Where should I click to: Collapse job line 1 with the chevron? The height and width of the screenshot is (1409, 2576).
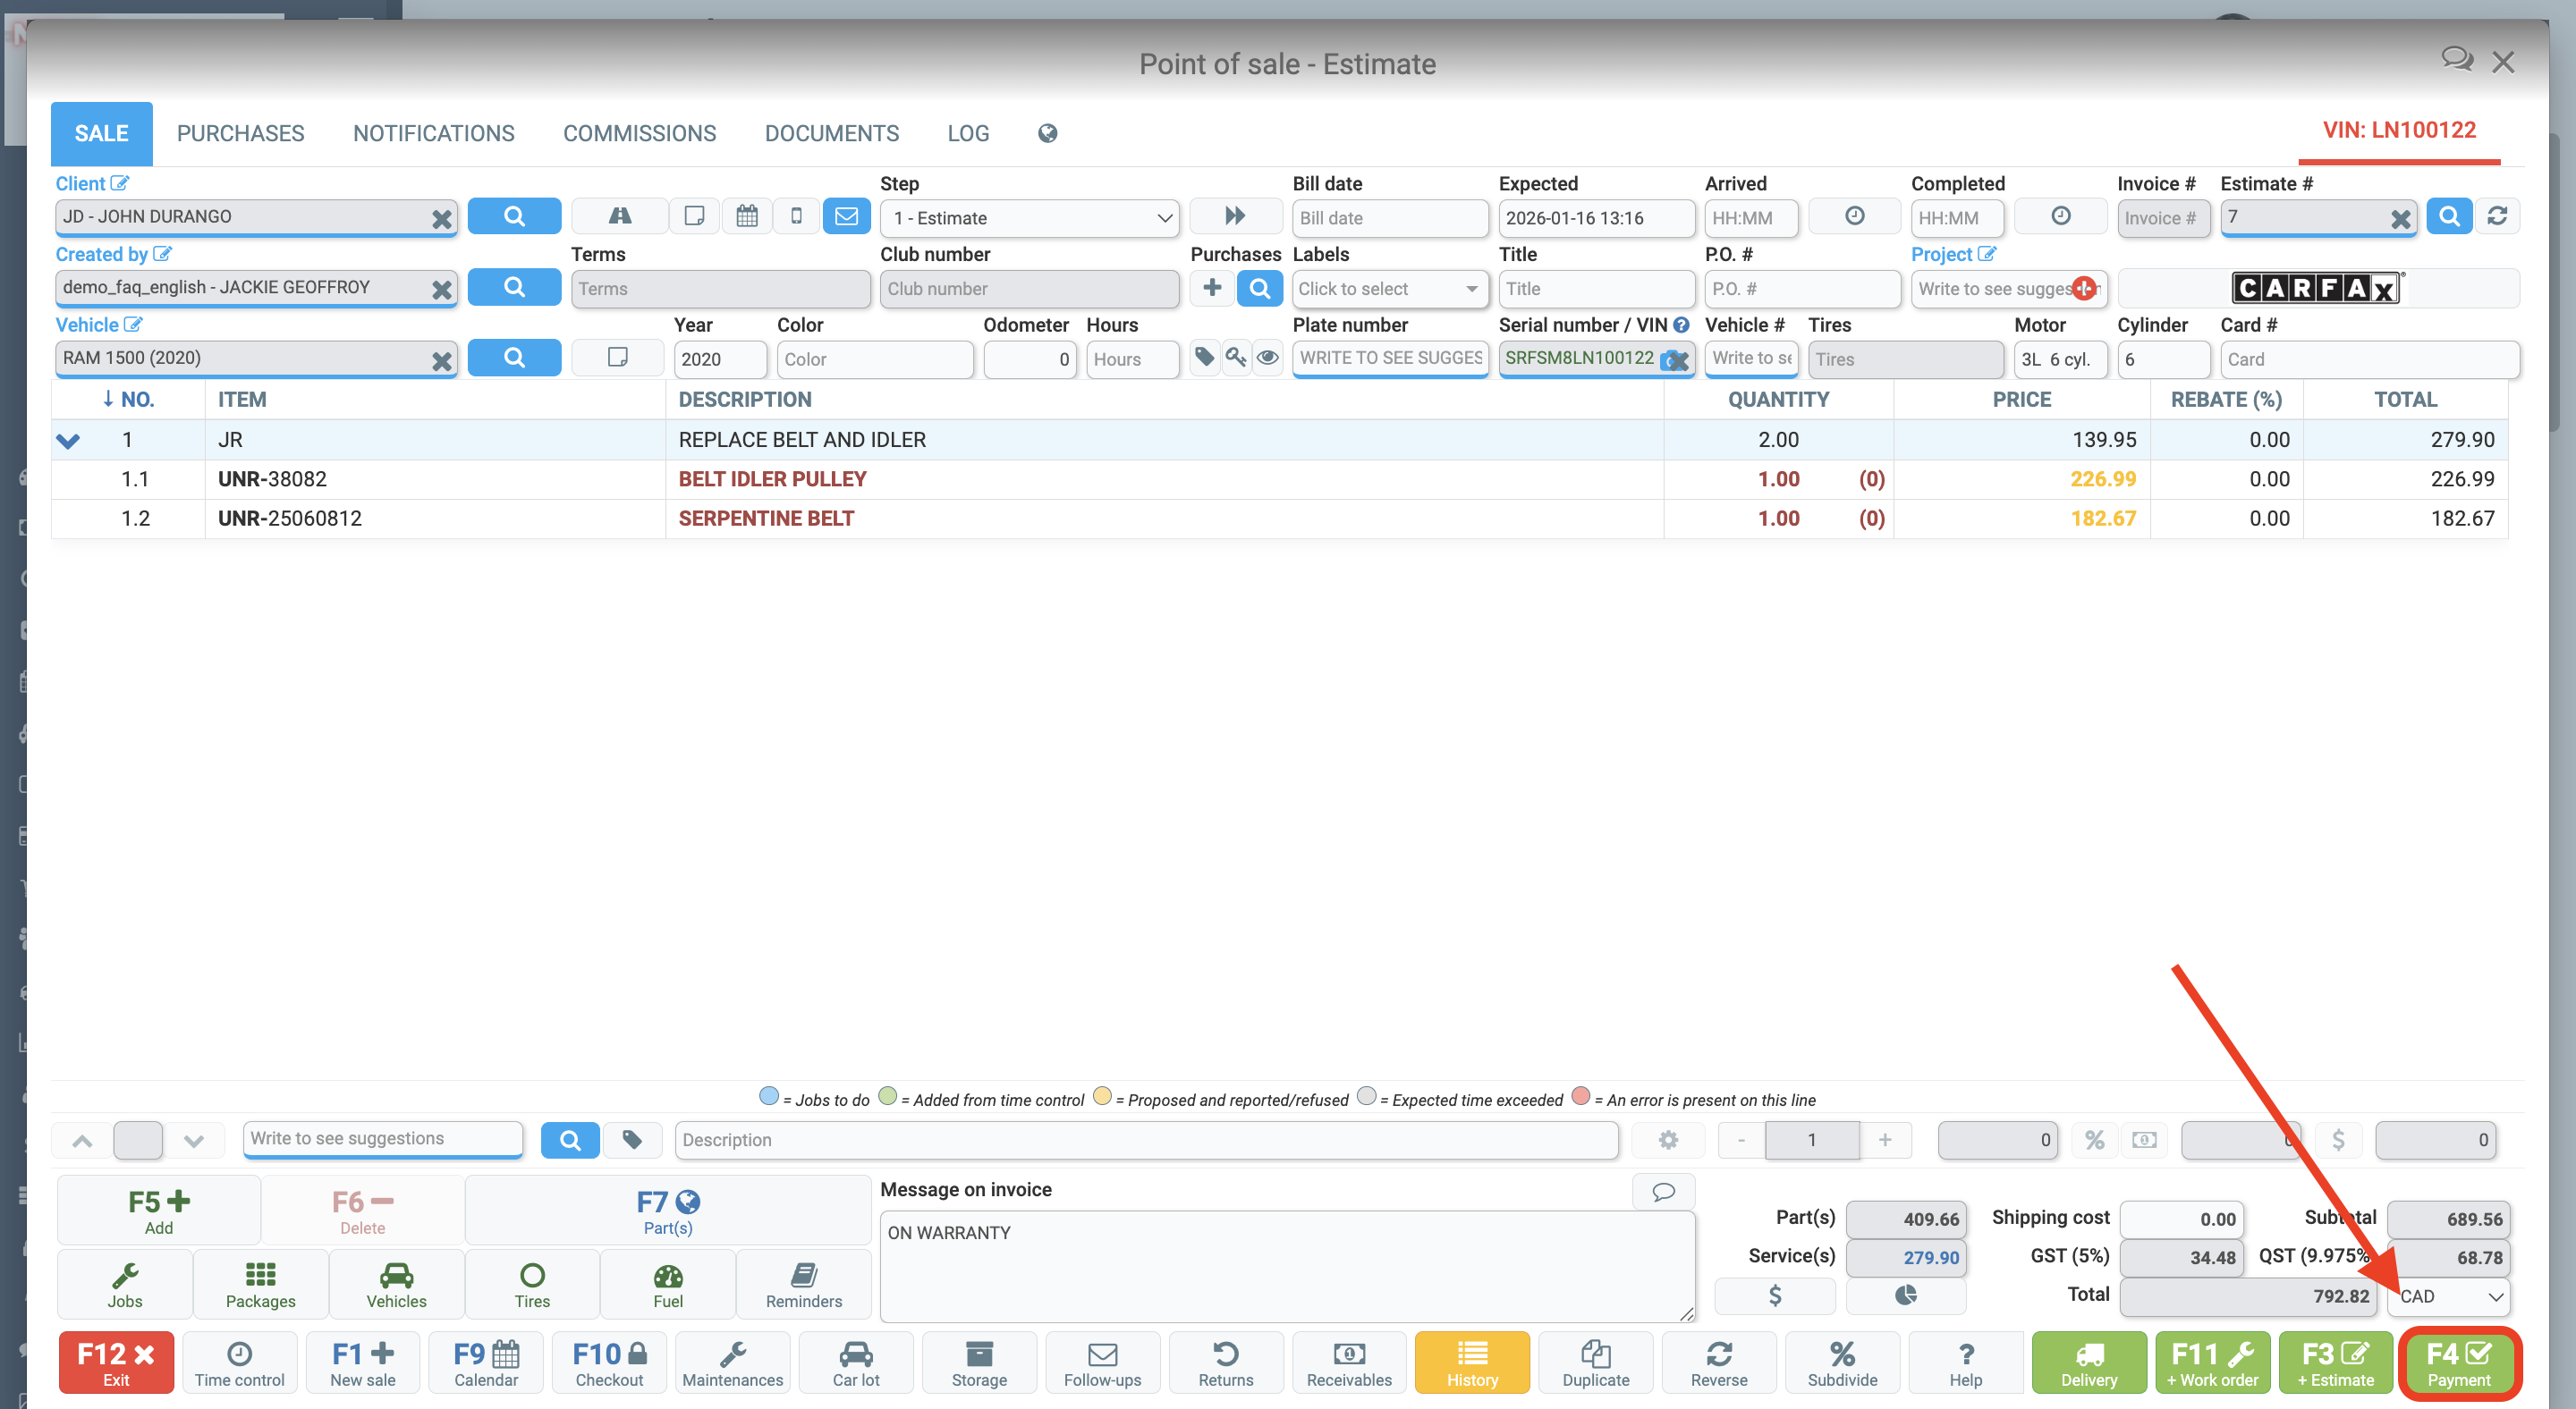click(x=68, y=441)
